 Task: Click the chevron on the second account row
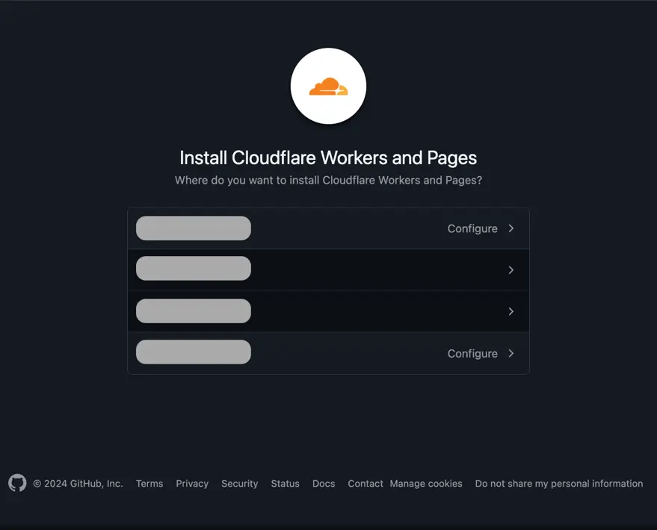click(511, 270)
